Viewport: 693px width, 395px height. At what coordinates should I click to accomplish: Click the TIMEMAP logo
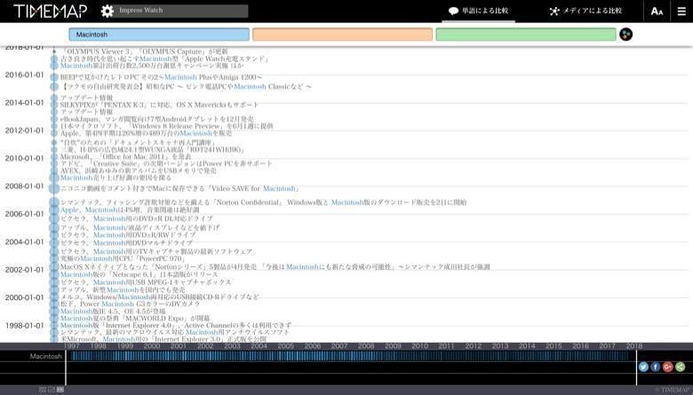click(50, 11)
